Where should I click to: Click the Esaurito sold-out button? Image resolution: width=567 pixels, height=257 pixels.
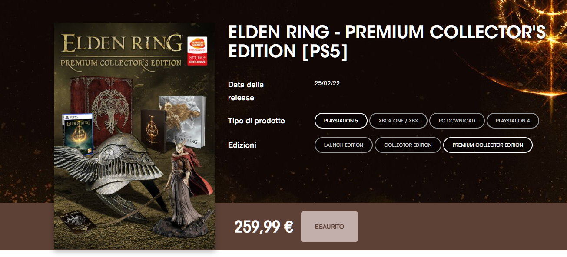click(329, 227)
